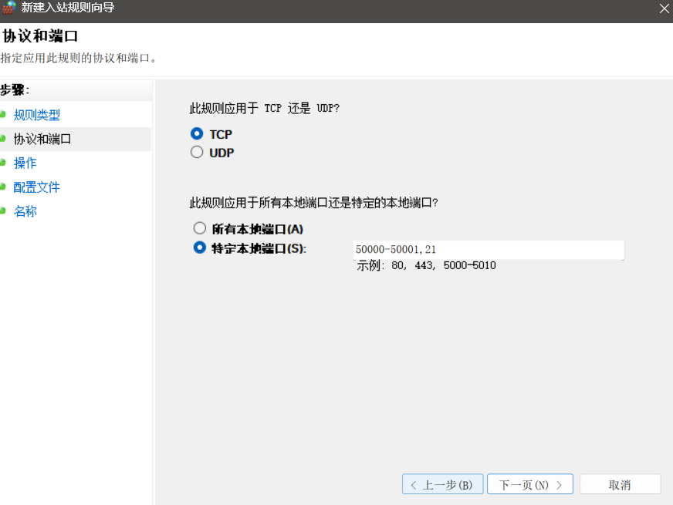673x505 pixels.
Task: Click the 下一页(N) button
Action: tap(529, 484)
